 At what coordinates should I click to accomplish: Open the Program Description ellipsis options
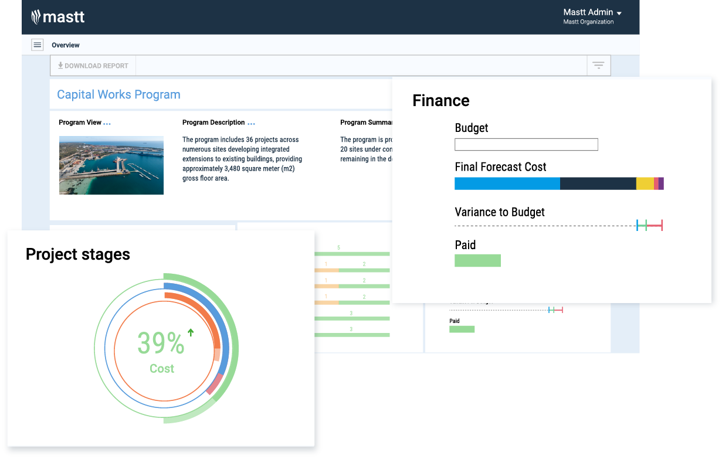pyautogui.click(x=251, y=122)
